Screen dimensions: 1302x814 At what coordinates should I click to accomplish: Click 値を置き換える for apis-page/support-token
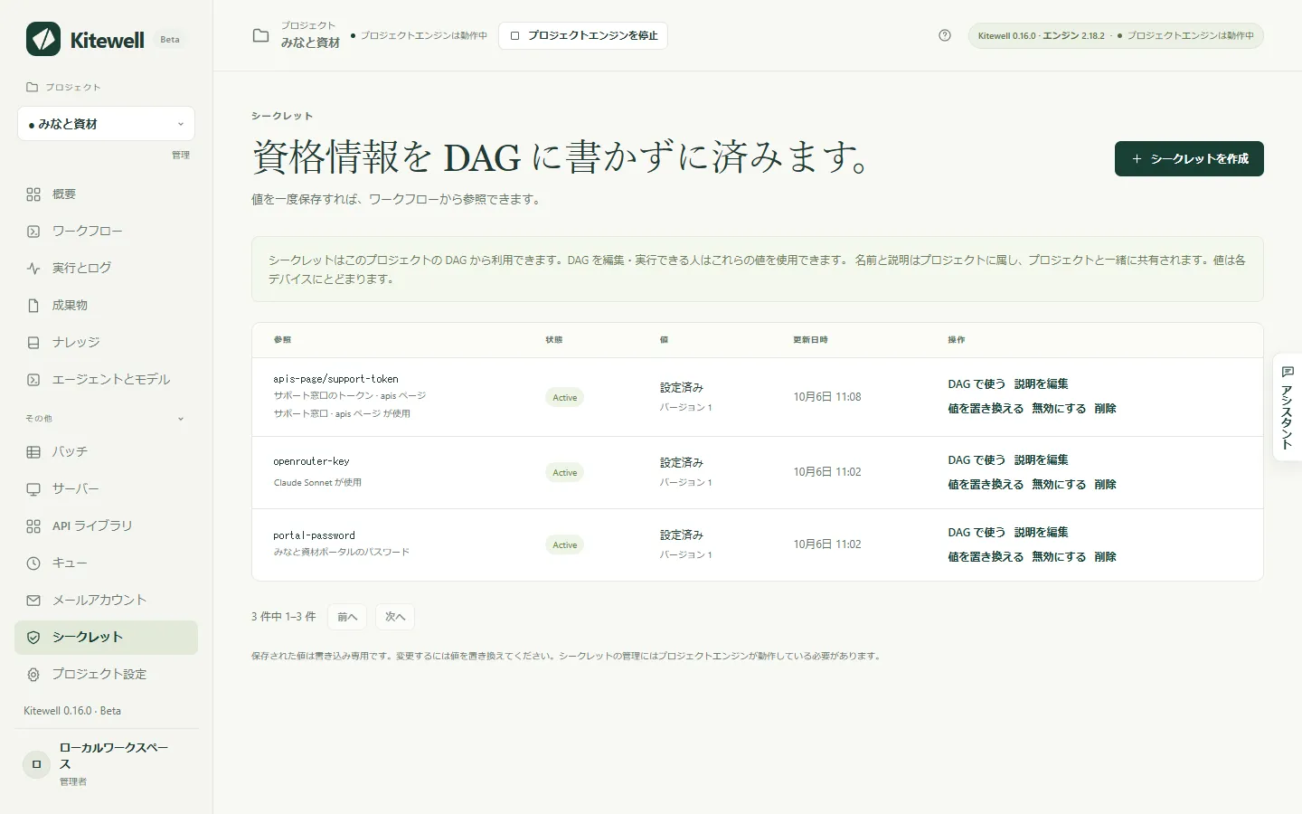pos(986,409)
